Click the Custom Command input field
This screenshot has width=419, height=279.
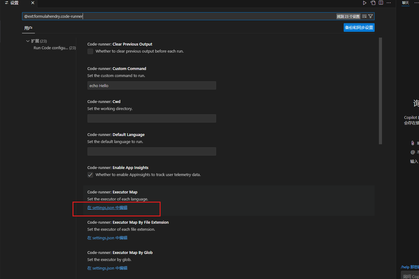152,86
